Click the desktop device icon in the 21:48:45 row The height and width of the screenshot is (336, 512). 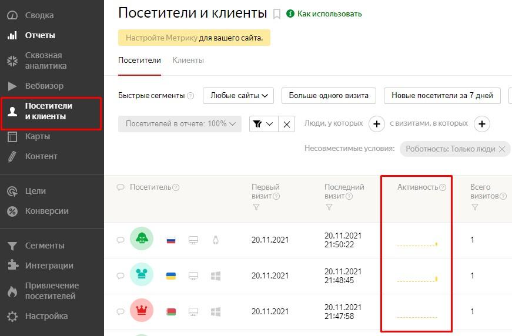(x=193, y=276)
